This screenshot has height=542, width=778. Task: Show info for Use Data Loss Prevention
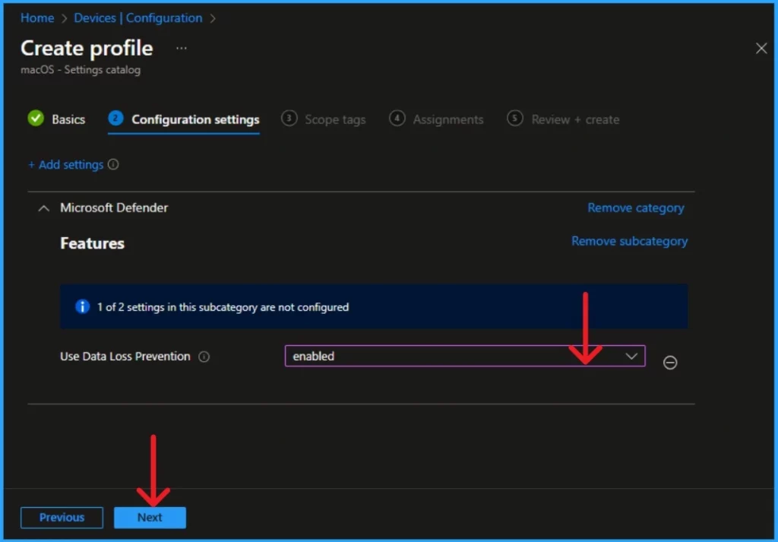(x=204, y=357)
